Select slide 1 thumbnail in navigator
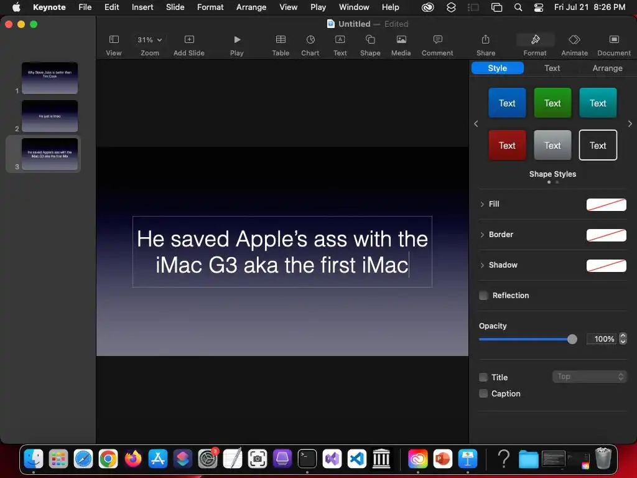Viewport: 637px width, 478px height. [x=50, y=78]
